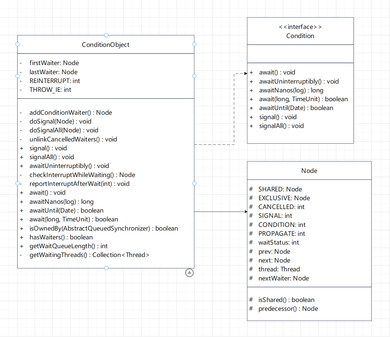The image size is (390, 337).
Task: Click the isShared() method row in Node
Action: tap(286, 300)
